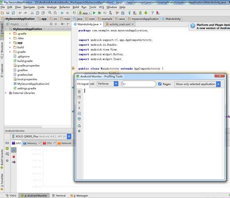Open the Show only selected application dropdown
This screenshot has width=230, height=198.
pos(198,84)
